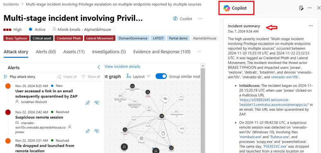Click the Incidents breadcrumb link

pyautogui.click(x=11, y=4)
